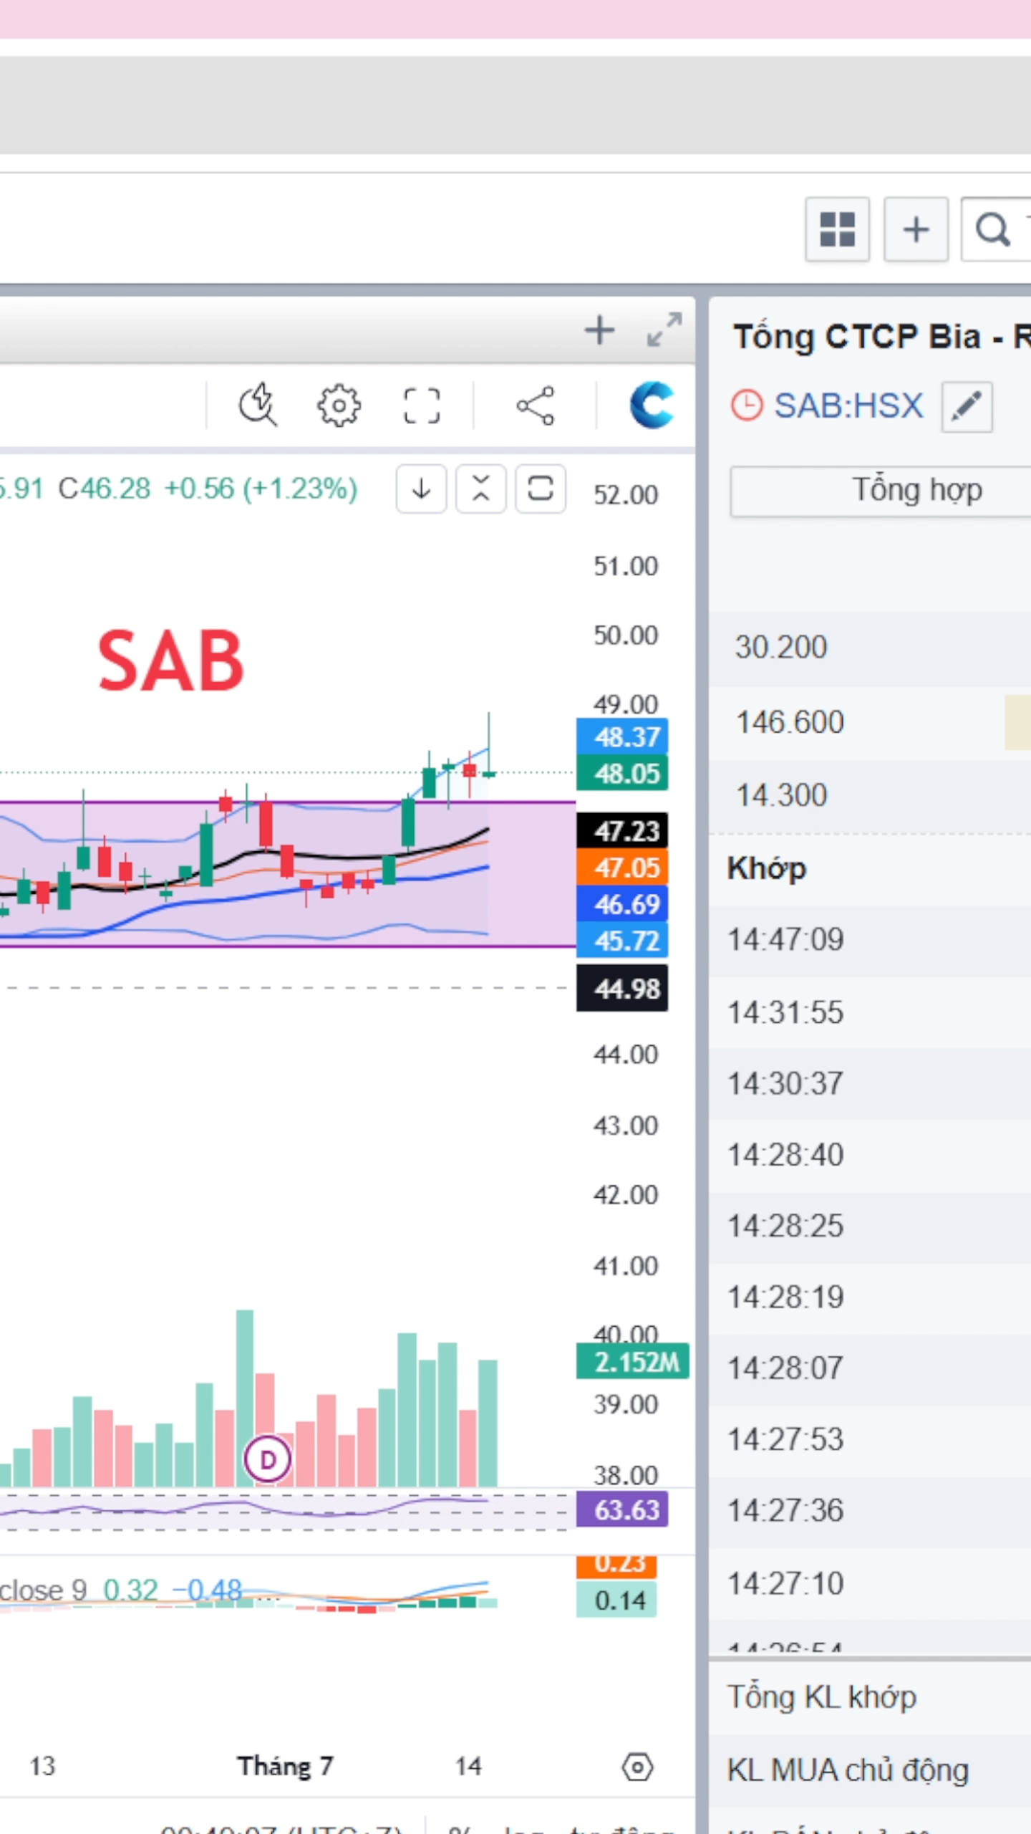Toggle fullscreen mode bracket icon
Screen dimensions: 1031x1834
pyautogui.click(x=422, y=406)
